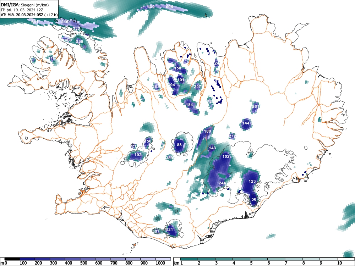
Task: Click the 7 tick label on km legend
Action: [286, 263]
